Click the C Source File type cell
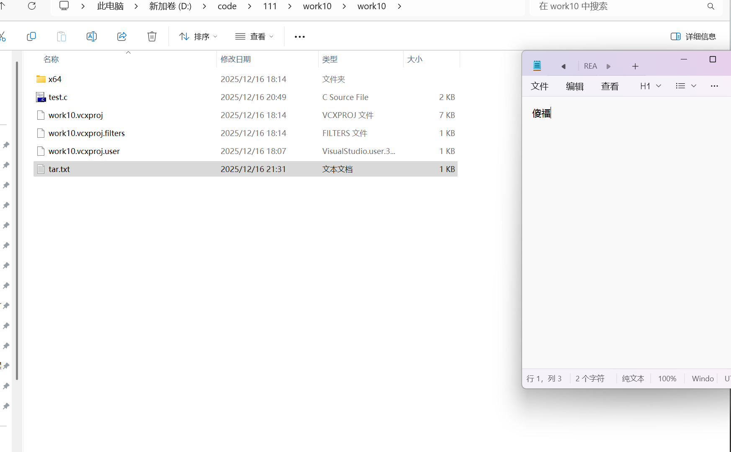The width and height of the screenshot is (731, 452). (x=345, y=97)
